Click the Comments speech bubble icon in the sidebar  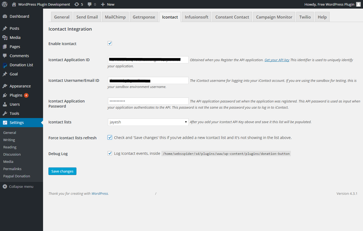(5, 56)
